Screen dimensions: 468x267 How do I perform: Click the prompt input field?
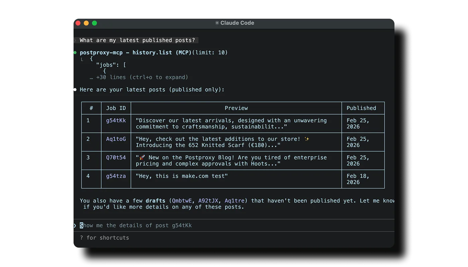tap(234, 226)
